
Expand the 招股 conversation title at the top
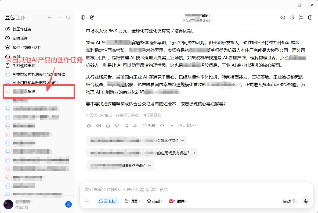197,15
